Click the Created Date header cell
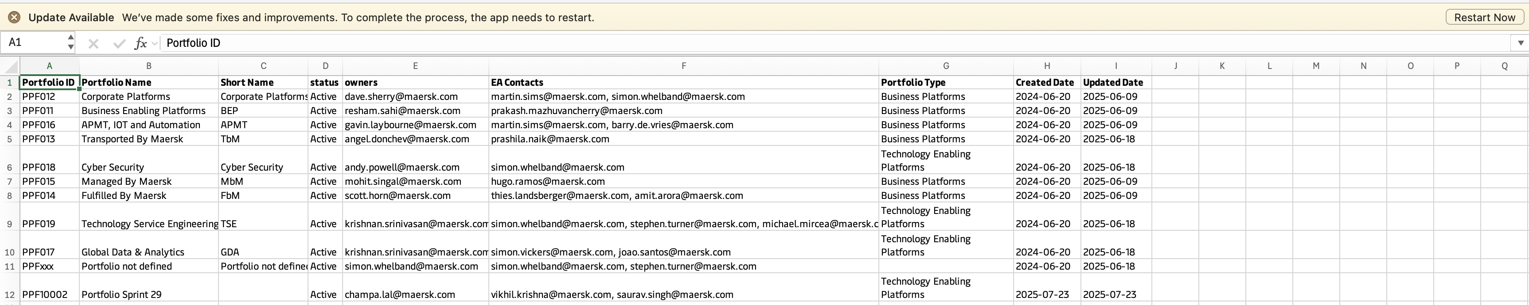The height and width of the screenshot is (305, 1529). pos(1046,82)
